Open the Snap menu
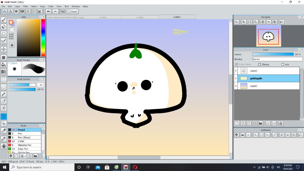 tap(42, 7)
